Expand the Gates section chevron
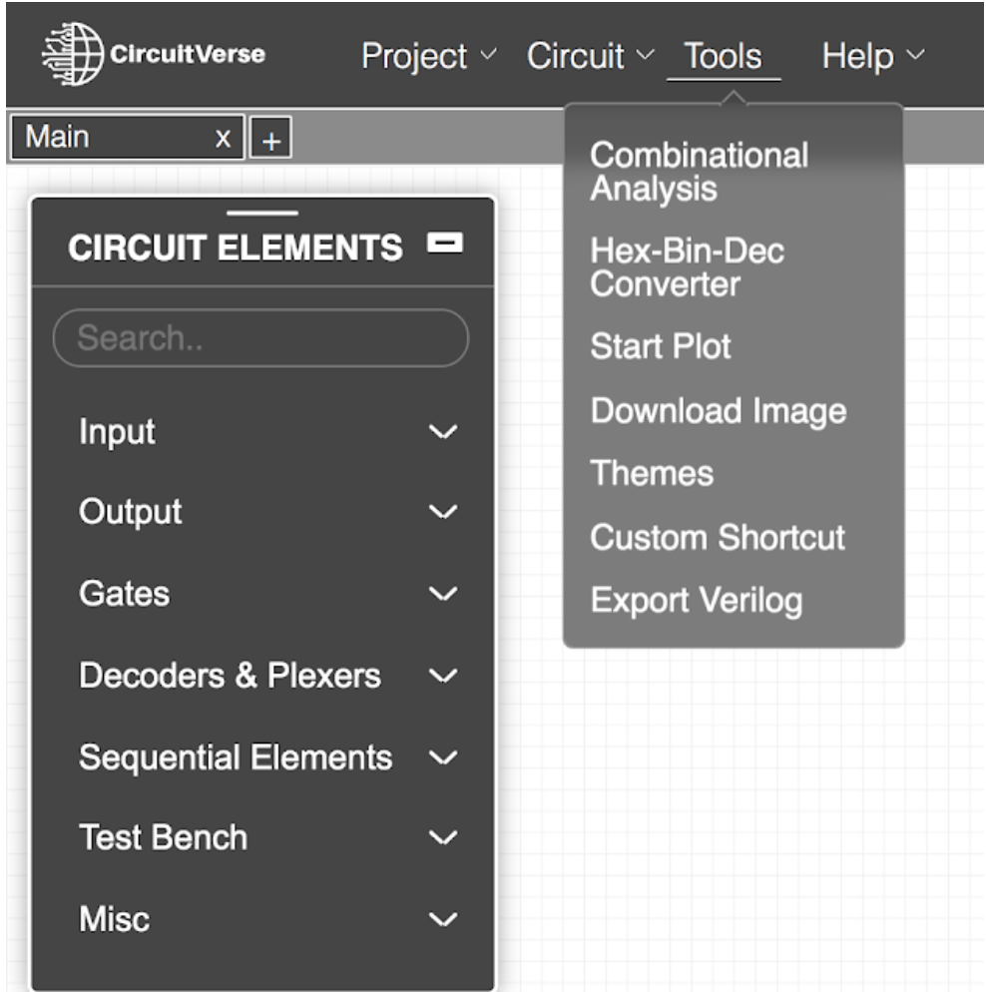This screenshot has width=986, height=992. click(x=442, y=595)
